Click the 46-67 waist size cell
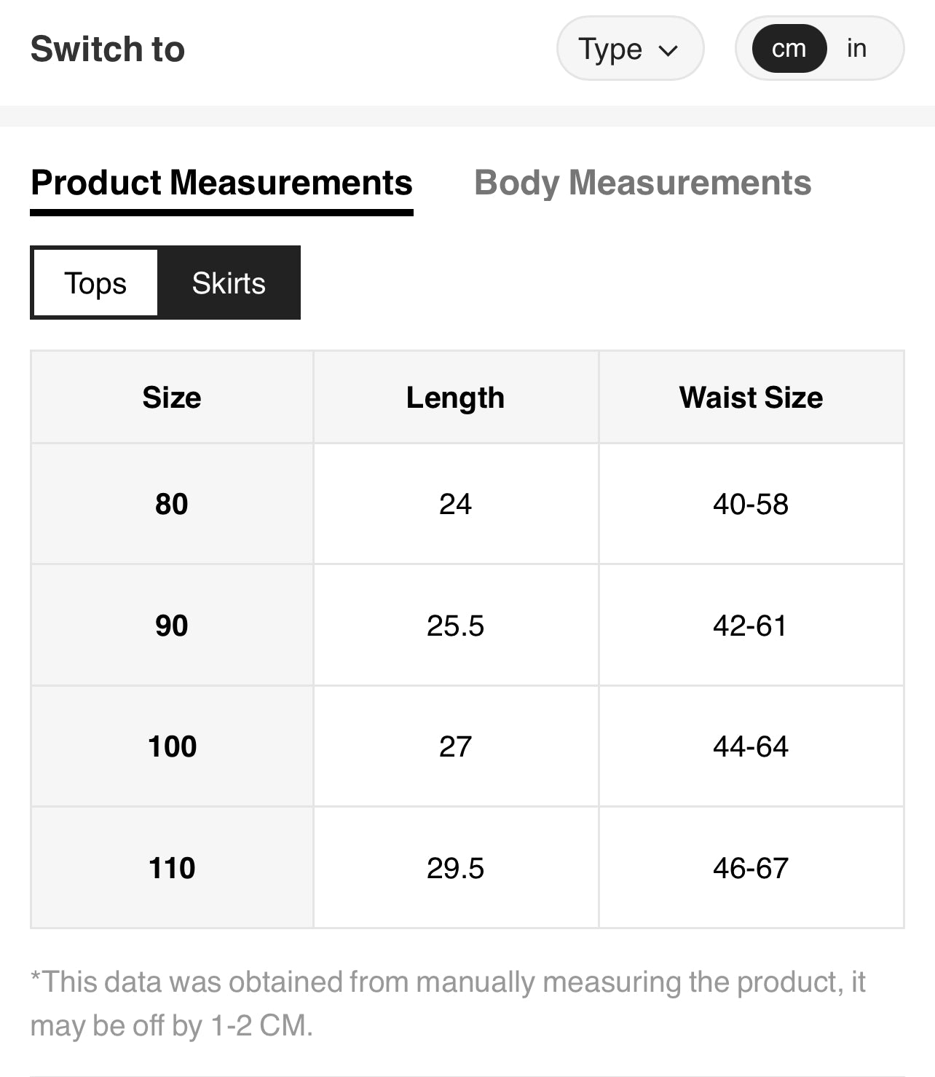The height and width of the screenshot is (1077, 935). (751, 868)
